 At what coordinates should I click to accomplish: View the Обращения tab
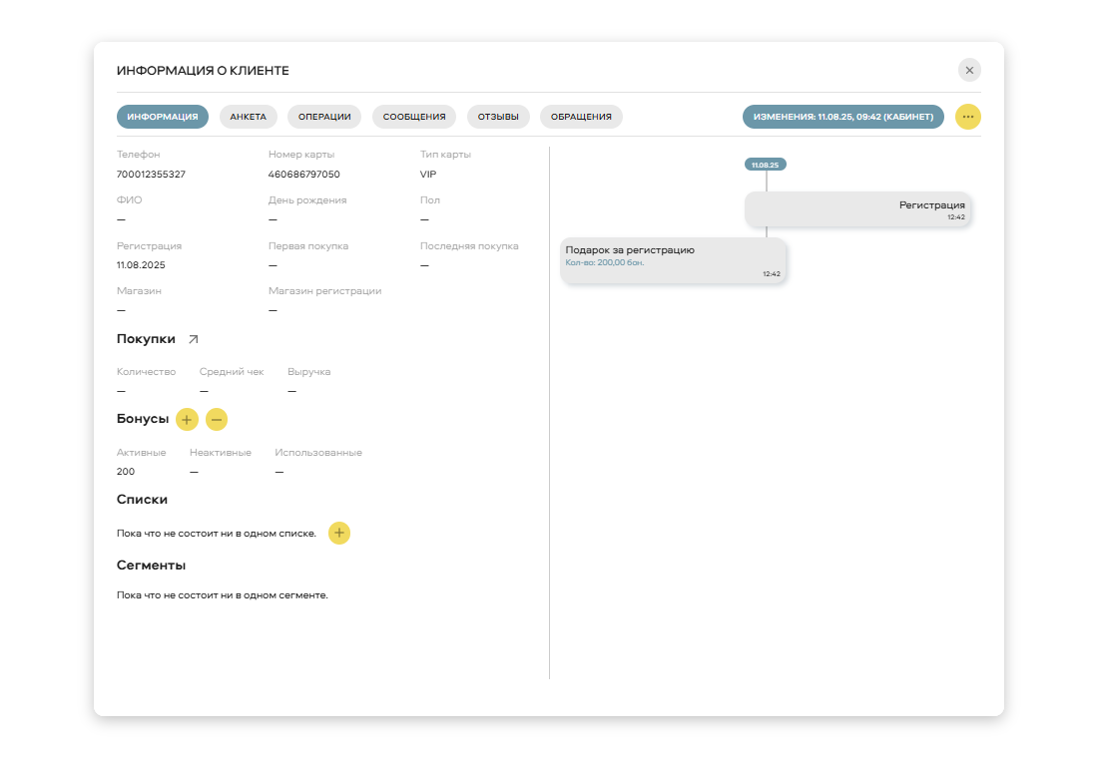click(x=581, y=117)
